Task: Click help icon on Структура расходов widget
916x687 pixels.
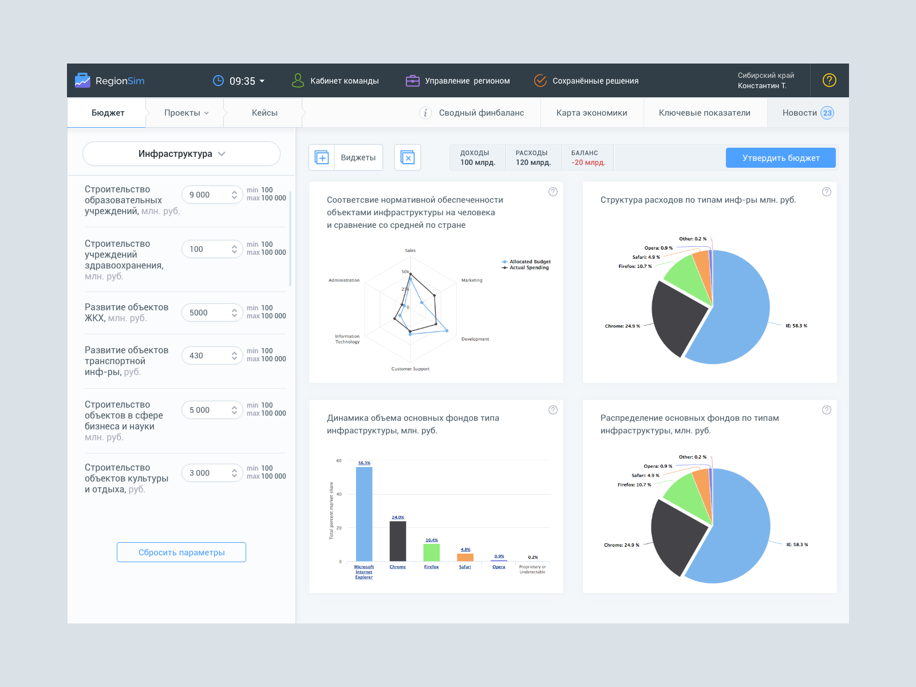Action: [x=826, y=192]
